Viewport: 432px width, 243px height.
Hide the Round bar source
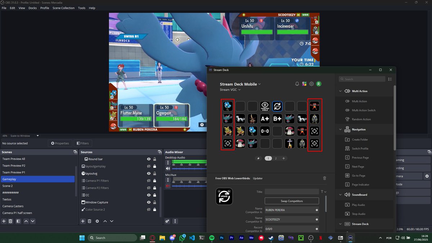[149, 159]
